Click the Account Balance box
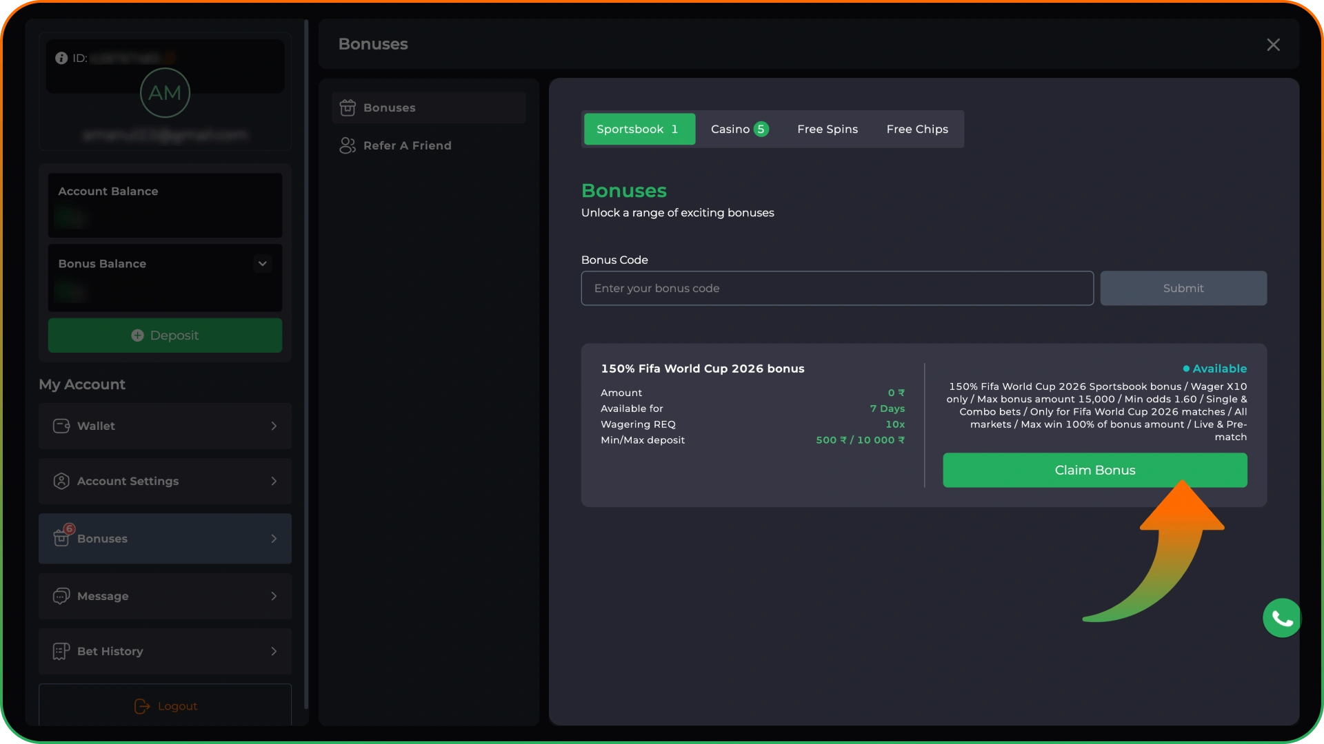Viewport: 1324px width, 744px height. coord(165,205)
